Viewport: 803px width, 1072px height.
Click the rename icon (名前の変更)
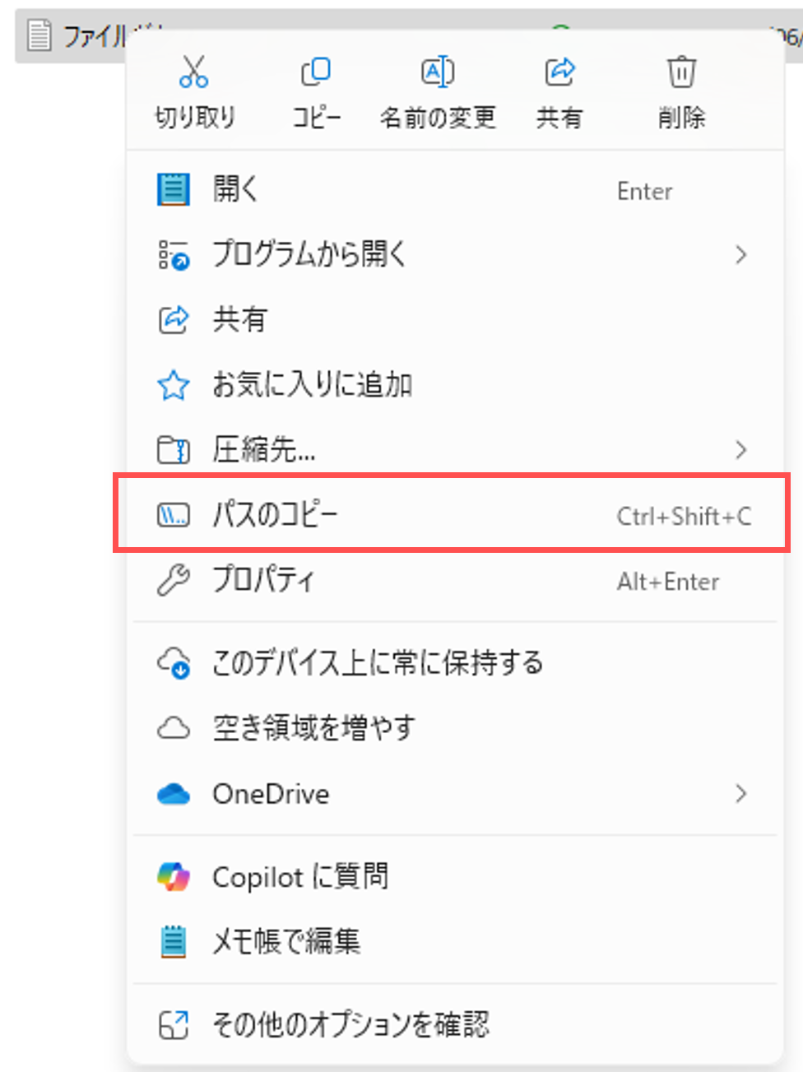tap(438, 72)
